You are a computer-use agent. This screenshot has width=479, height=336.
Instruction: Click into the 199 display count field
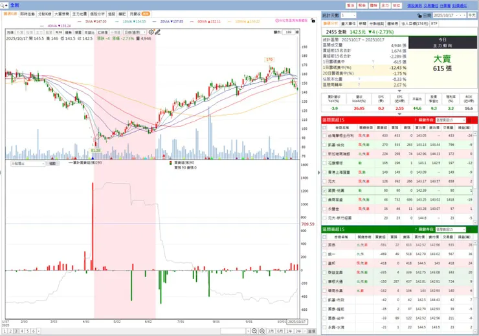(x=289, y=32)
